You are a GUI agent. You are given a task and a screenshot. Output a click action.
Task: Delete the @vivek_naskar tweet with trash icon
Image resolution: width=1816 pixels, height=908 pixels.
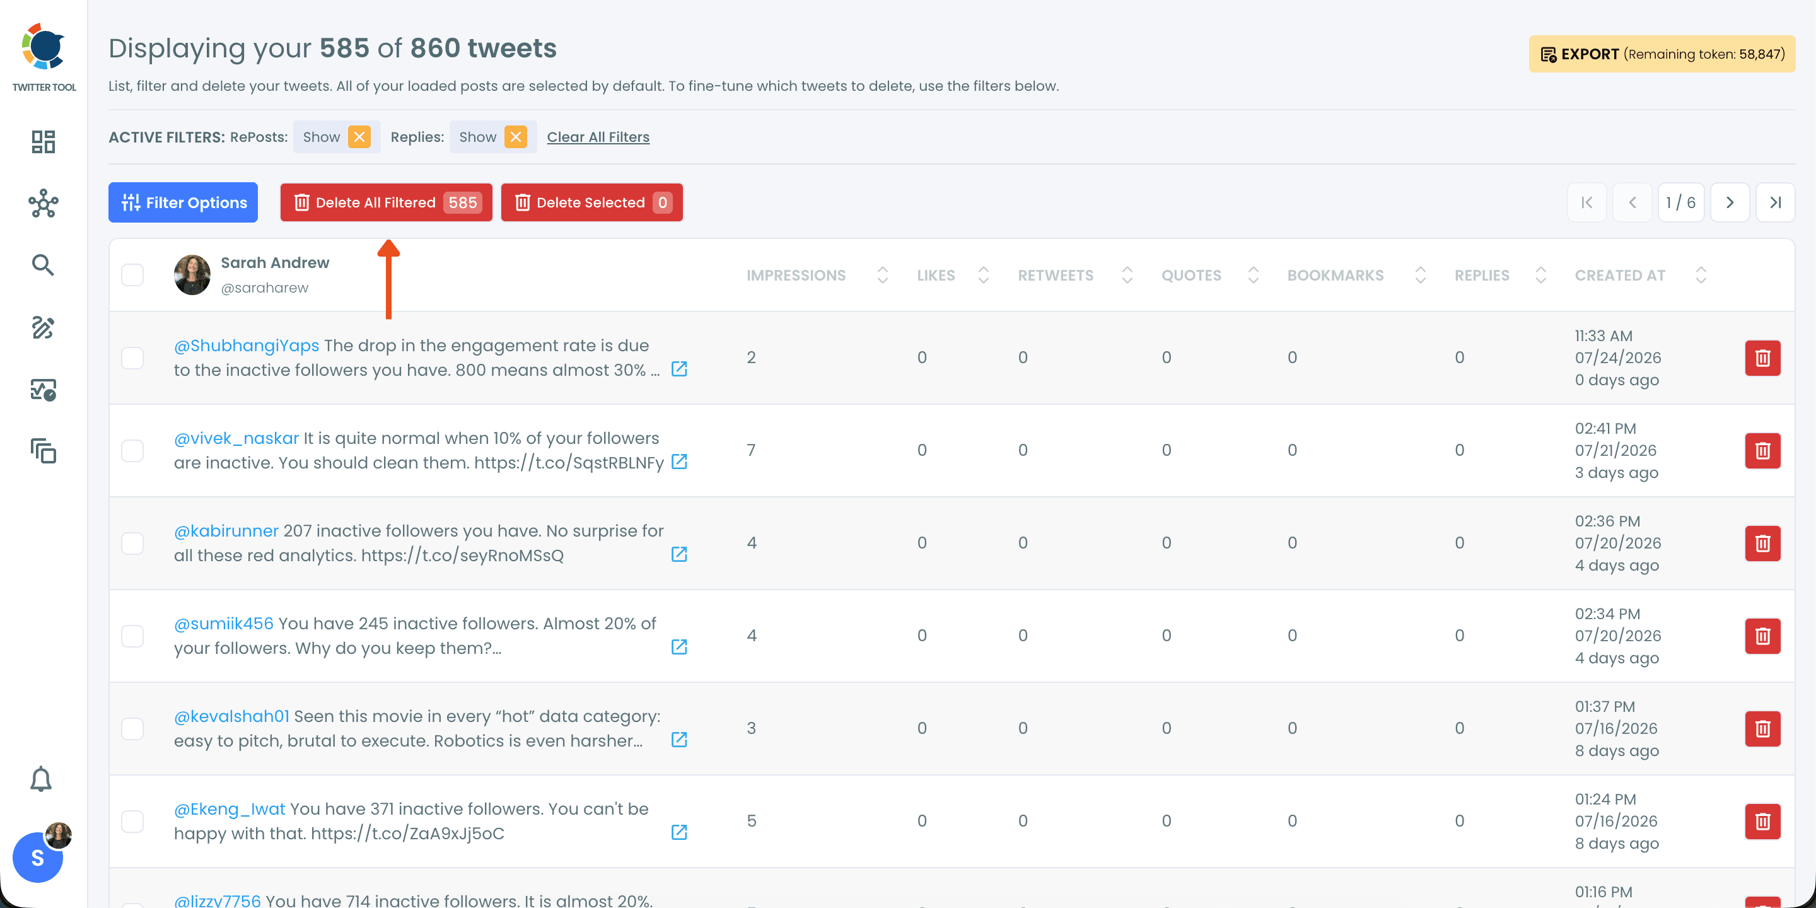pyautogui.click(x=1762, y=450)
